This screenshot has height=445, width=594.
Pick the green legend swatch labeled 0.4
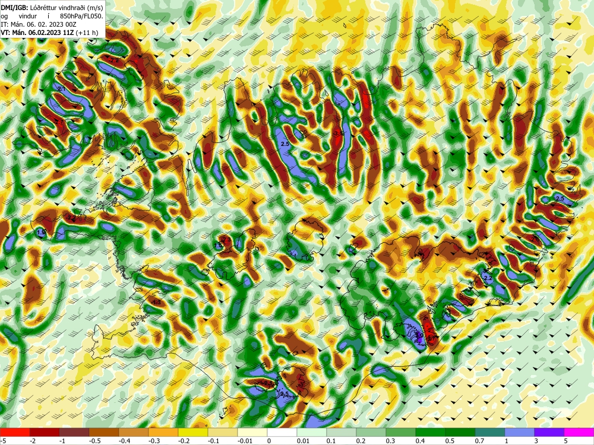430,432
